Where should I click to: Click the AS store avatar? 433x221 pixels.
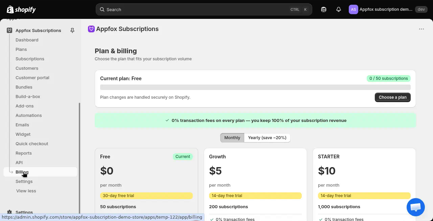(353, 9)
